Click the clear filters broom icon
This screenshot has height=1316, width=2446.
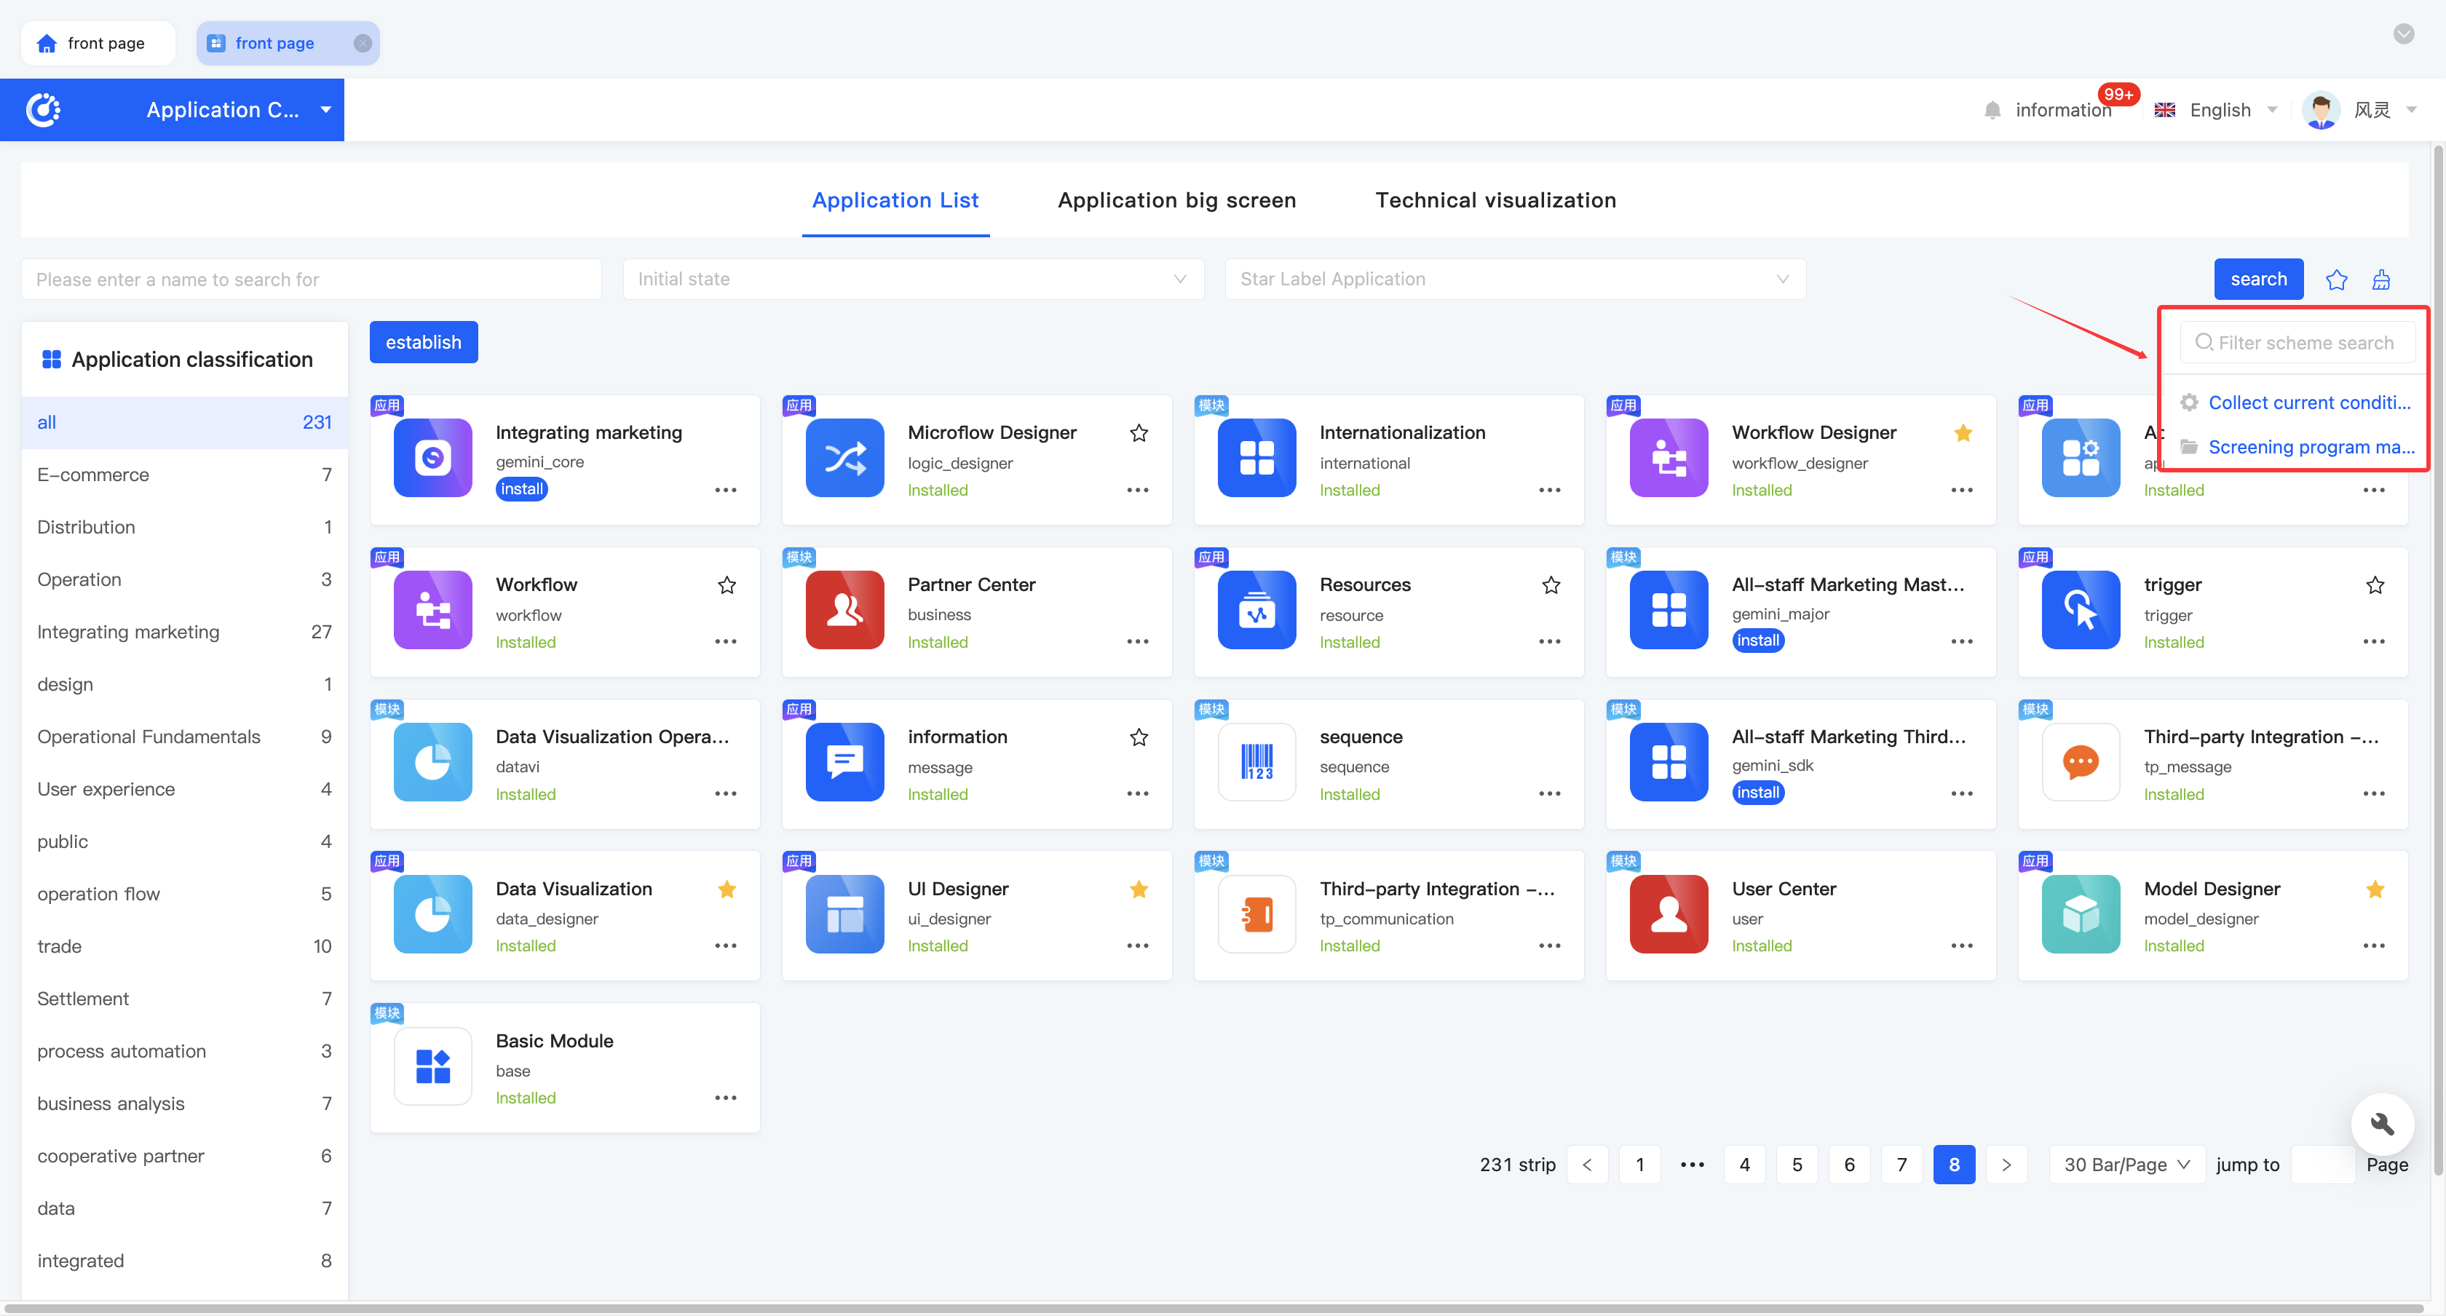point(2380,280)
